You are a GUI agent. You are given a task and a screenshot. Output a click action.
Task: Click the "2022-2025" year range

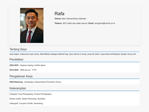coord(14,65)
